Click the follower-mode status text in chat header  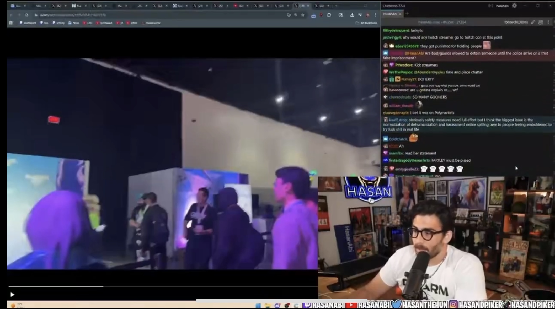pos(516,22)
